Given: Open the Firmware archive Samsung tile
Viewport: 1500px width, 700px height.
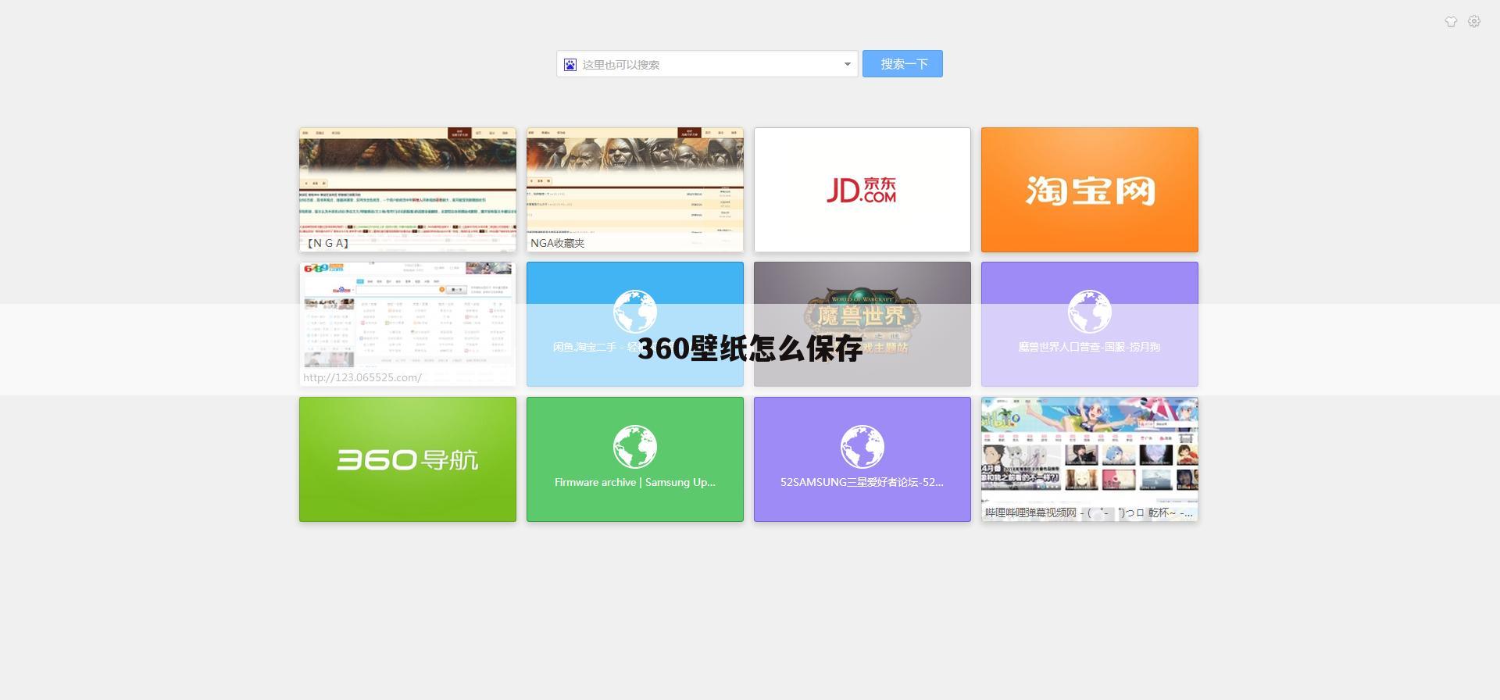Looking at the screenshot, I should coord(635,459).
